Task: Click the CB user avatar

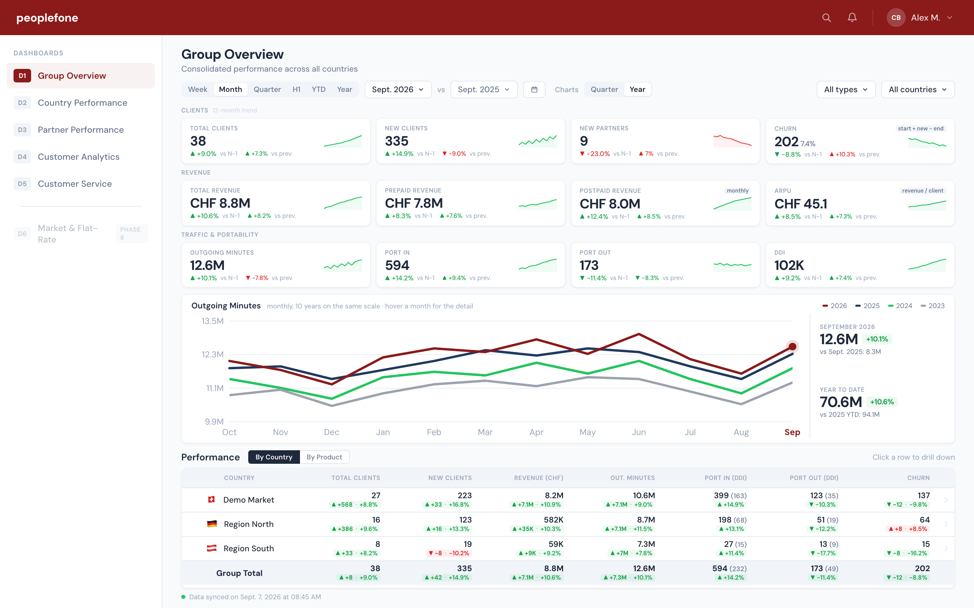Action: point(896,18)
